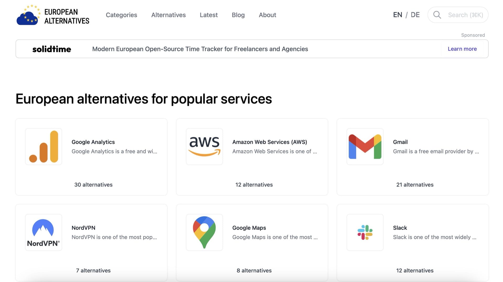Viewport: 503px width, 282px height.
Task: Open the About page
Action: point(267,15)
